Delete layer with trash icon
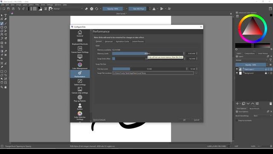This screenshot has height=154, width=273. point(270,104)
